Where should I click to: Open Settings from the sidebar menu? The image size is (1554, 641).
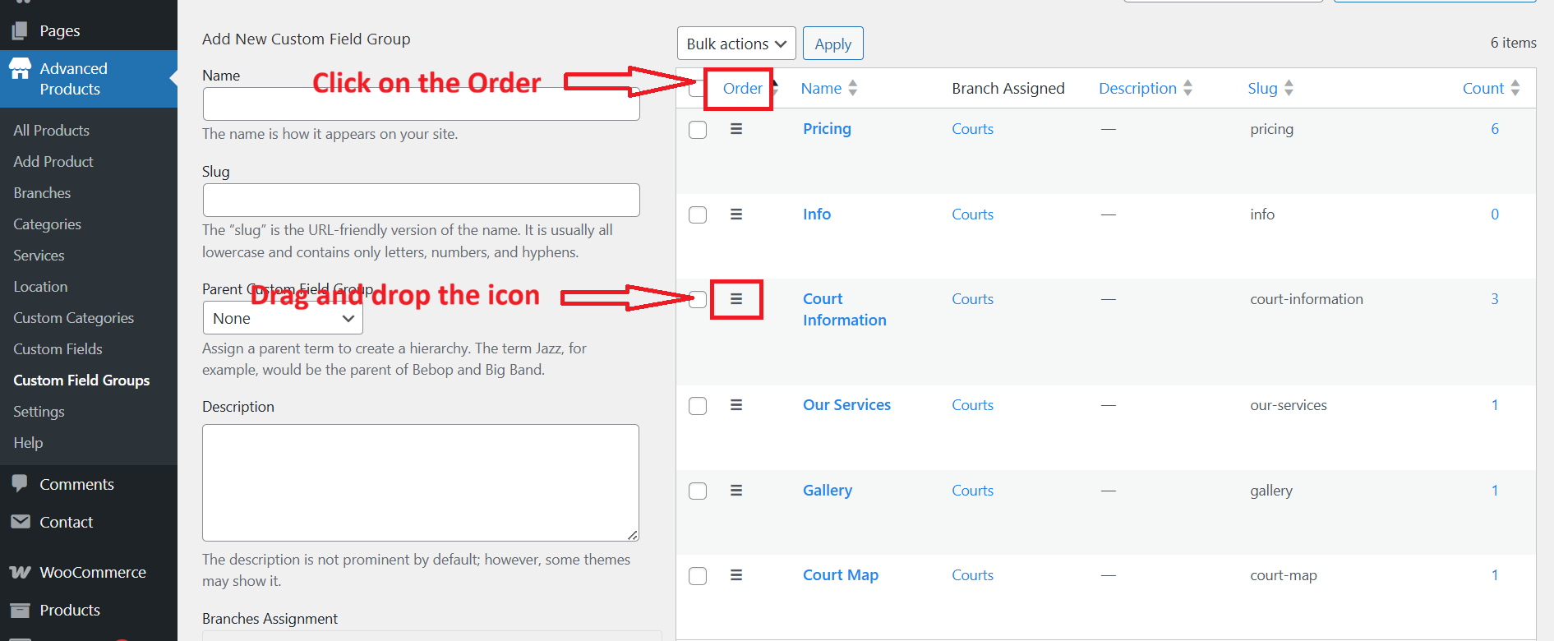click(x=38, y=411)
